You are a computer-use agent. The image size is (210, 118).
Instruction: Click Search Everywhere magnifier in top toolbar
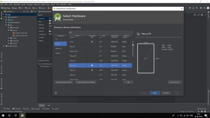point(204,8)
